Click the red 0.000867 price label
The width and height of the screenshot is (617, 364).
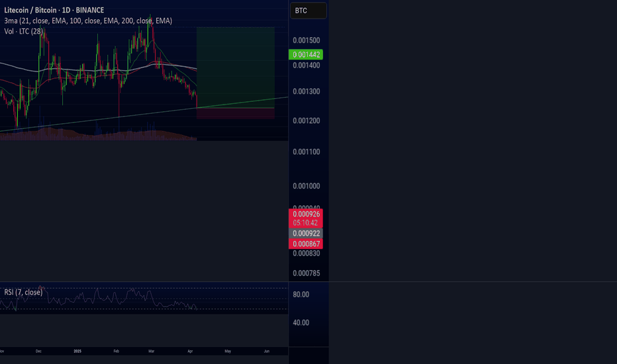pyautogui.click(x=306, y=244)
